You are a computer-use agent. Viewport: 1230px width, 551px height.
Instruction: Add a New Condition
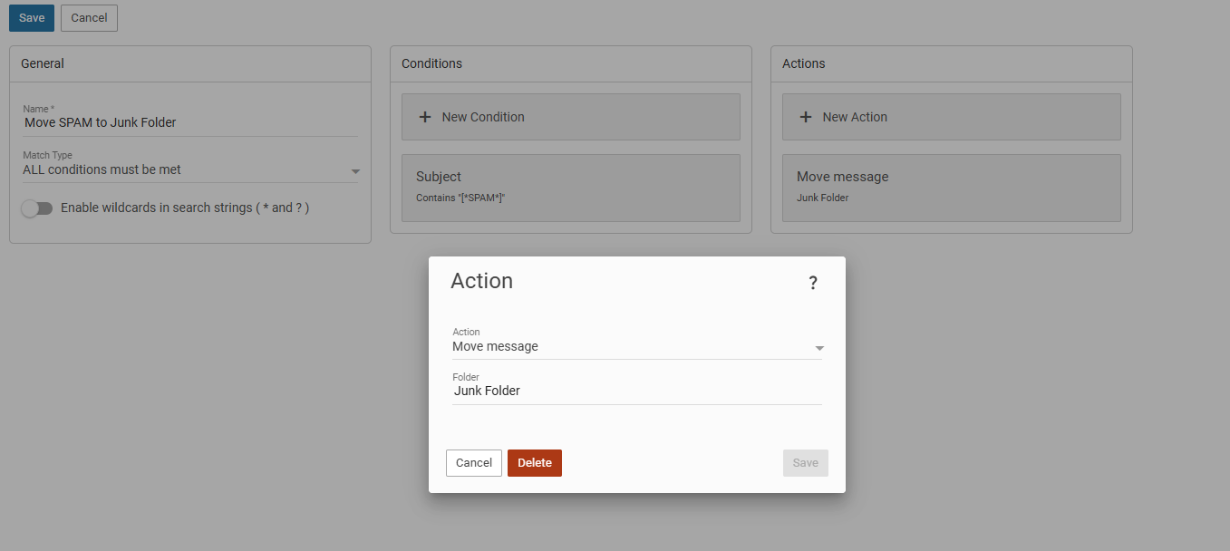click(x=571, y=117)
